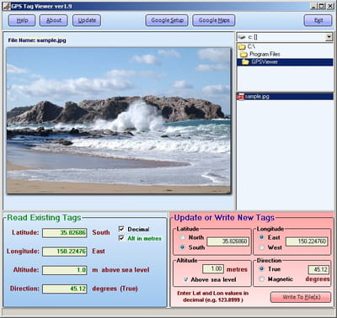Click File Name: sample.jpg label

click(x=37, y=40)
